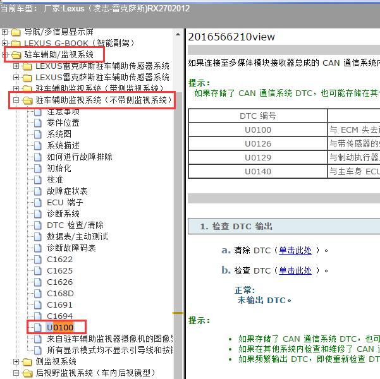This screenshot has height=379, width=380.
Task: Select the C1694 trouble code entry
Action: 59,316
